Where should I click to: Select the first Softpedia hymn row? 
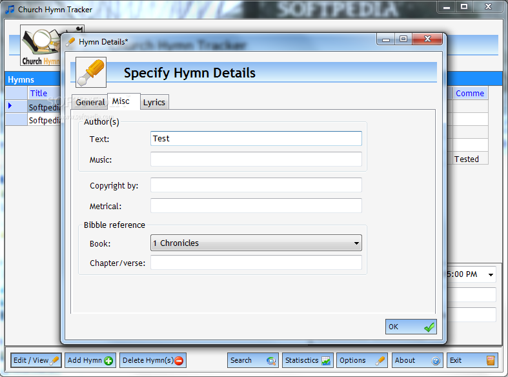pos(45,107)
